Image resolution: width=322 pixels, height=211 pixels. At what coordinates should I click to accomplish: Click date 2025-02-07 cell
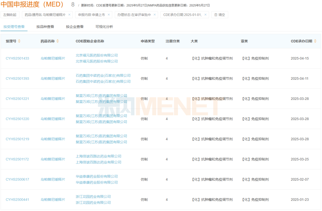point(300,179)
